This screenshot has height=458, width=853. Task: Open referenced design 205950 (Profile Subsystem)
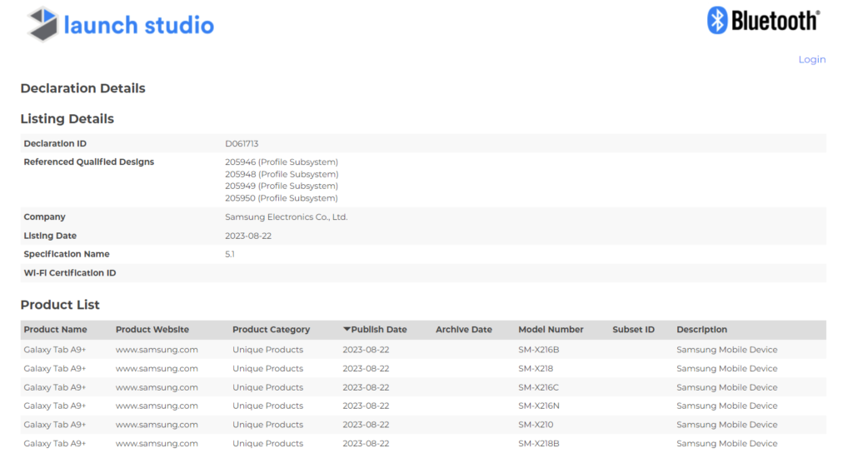click(282, 198)
